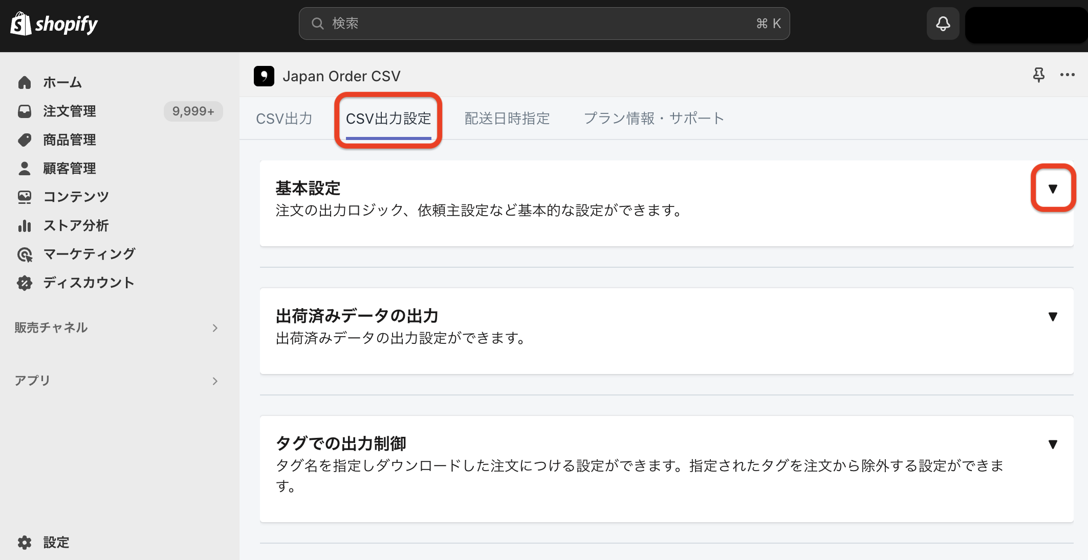Viewport: 1088px width, 560px height.
Task: Expand the 基本設定 section arrow
Action: 1053,189
